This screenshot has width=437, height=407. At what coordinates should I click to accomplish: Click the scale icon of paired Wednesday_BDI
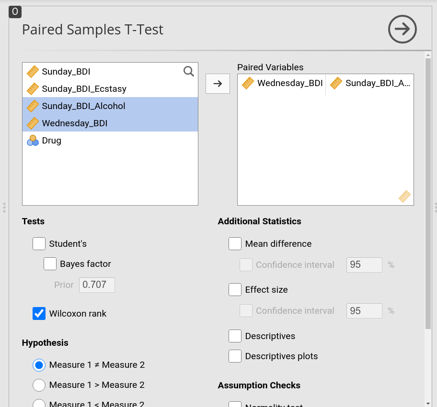(x=248, y=83)
